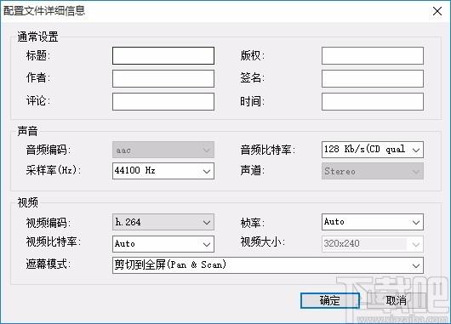
Task: Click the 评论 input field
Action: pos(163,101)
